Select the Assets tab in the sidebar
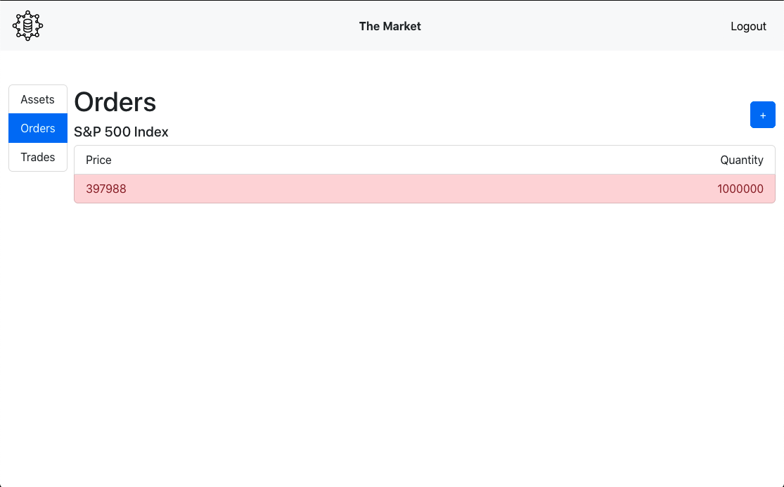 click(37, 99)
